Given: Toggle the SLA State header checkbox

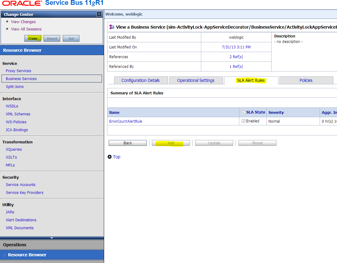Looking at the screenshot, I should (244, 112).
